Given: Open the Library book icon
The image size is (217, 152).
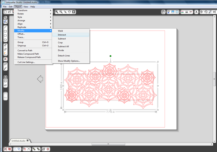Looking at the screenshot, I should pyautogui.click(x=5, y=81).
